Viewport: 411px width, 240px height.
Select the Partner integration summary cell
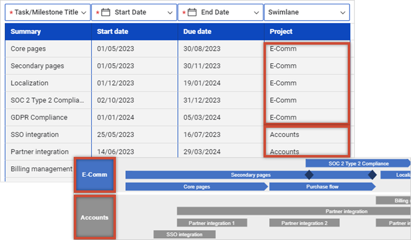pos(48,152)
